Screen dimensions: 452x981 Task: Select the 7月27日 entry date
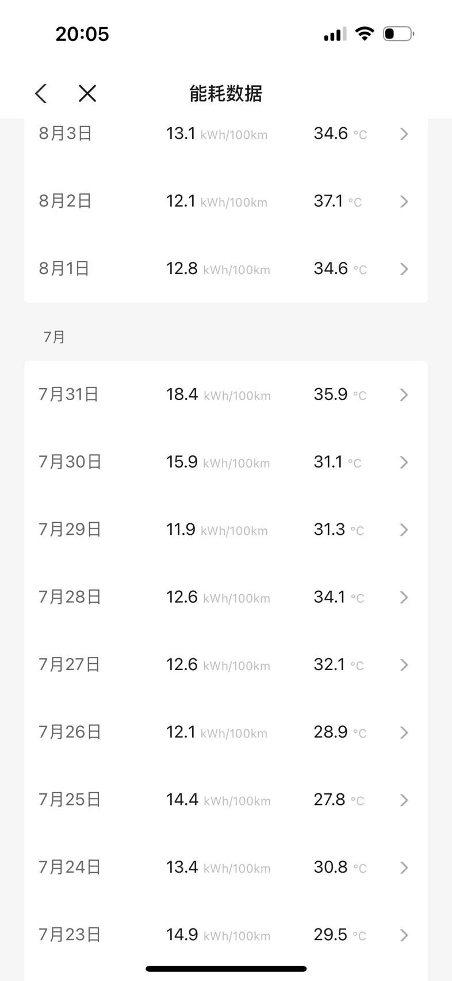(70, 664)
